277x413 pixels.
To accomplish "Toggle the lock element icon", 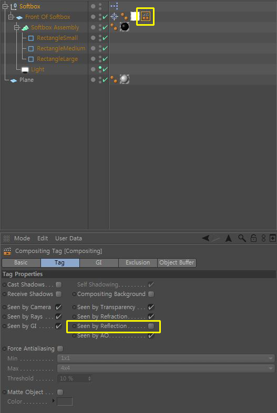I will click(253, 238).
